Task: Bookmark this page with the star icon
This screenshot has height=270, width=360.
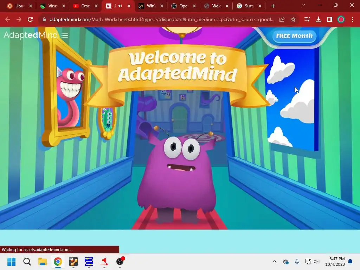Action: (293, 20)
